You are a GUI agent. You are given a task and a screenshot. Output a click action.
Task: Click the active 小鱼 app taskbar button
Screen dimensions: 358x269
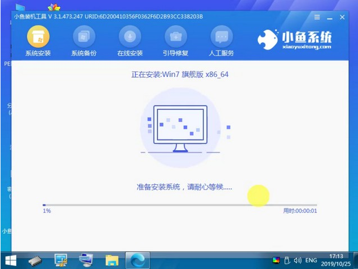137,259
